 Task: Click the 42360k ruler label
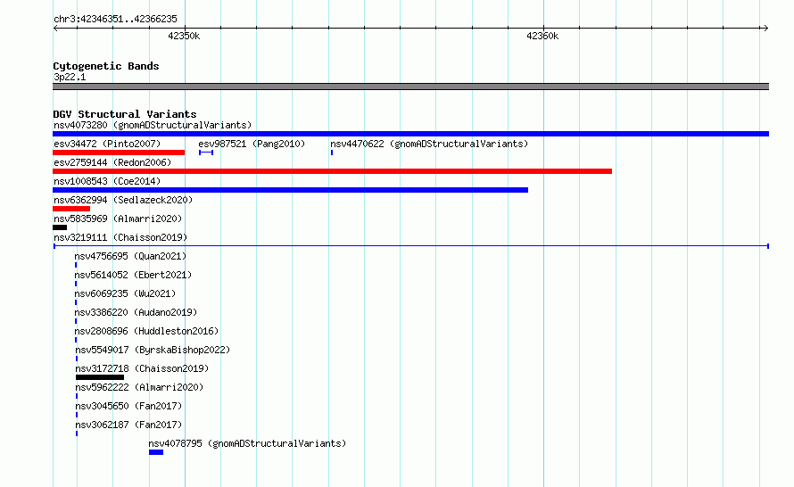542,36
